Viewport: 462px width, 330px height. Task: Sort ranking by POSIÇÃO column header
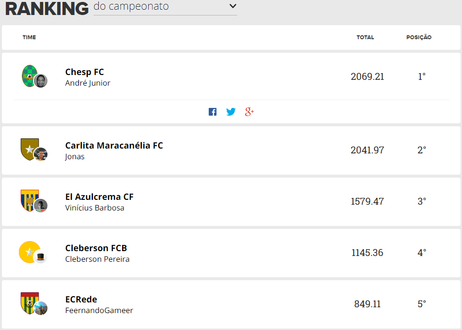(x=419, y=37)
